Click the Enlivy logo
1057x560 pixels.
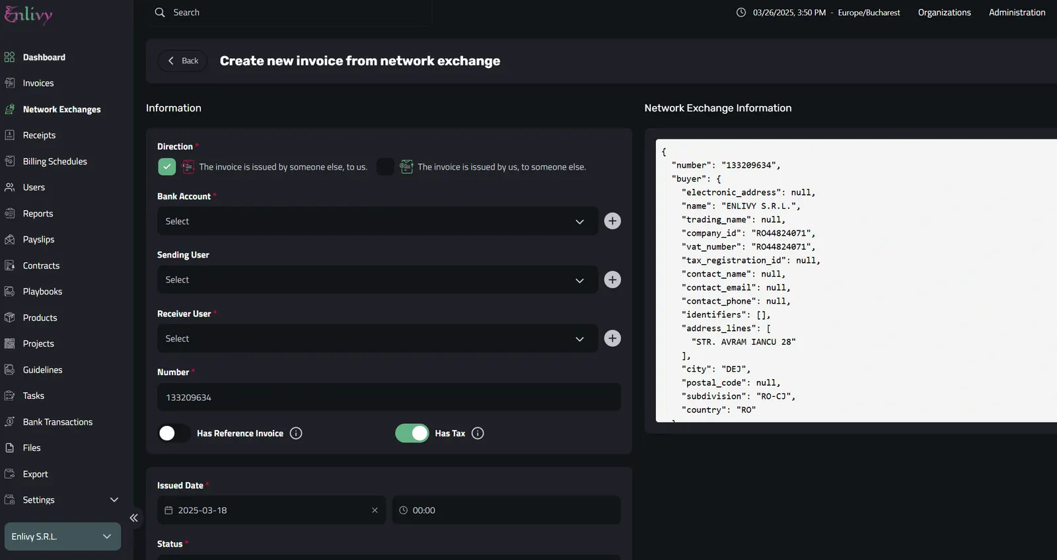[x=28, y=15]
